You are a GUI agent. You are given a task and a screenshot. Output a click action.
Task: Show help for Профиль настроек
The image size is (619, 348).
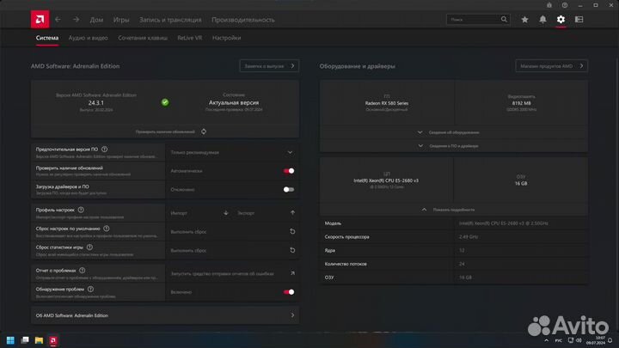(81, 210)
